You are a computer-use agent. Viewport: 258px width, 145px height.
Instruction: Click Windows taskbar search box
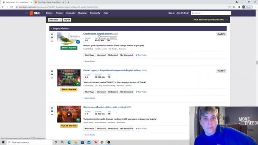coord(29,142)
